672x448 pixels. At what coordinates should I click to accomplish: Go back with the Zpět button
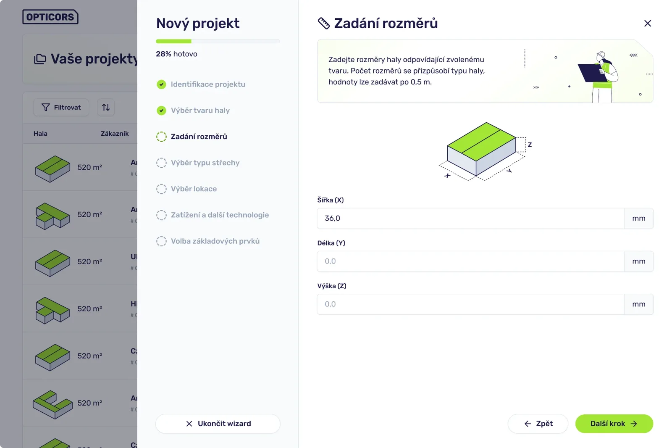[538, 424]
